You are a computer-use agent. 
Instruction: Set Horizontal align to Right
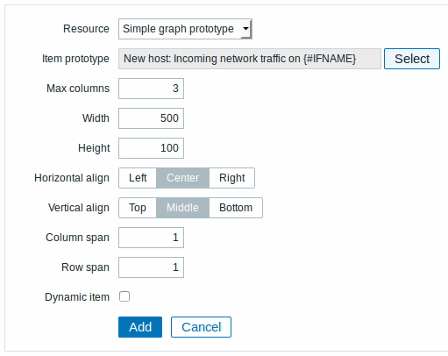232,178
